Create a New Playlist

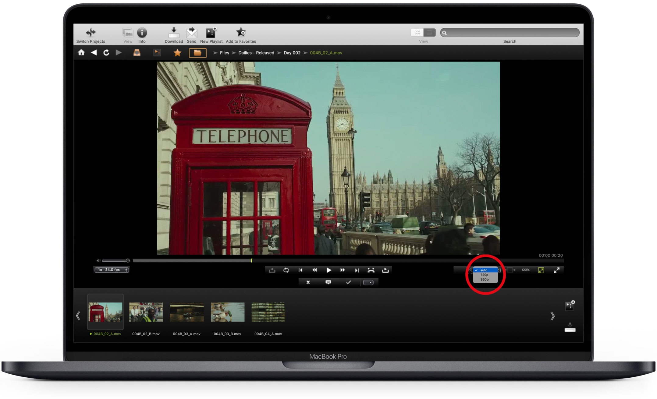click(x=211, y=32)
